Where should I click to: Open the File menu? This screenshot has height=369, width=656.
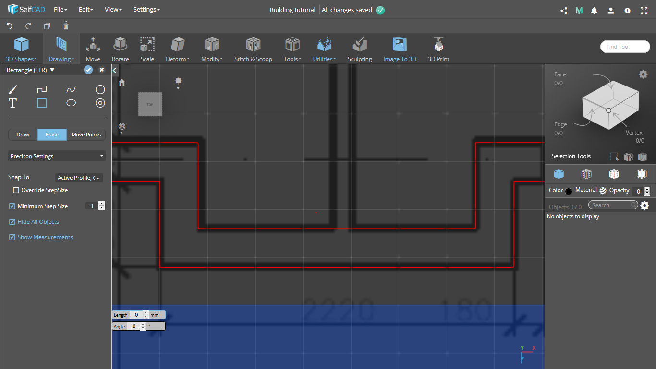[x=60, y=10]
